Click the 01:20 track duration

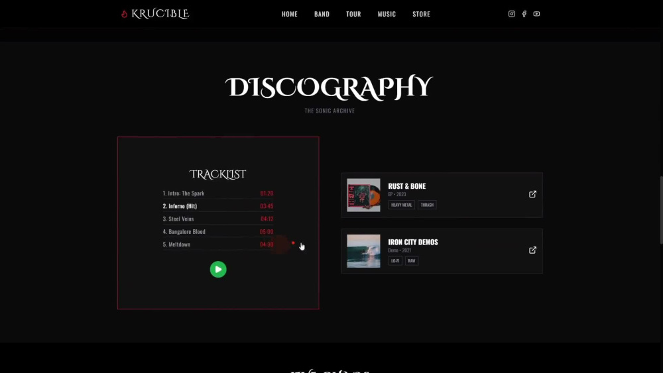pyautogui.click(x=267, y=193)
